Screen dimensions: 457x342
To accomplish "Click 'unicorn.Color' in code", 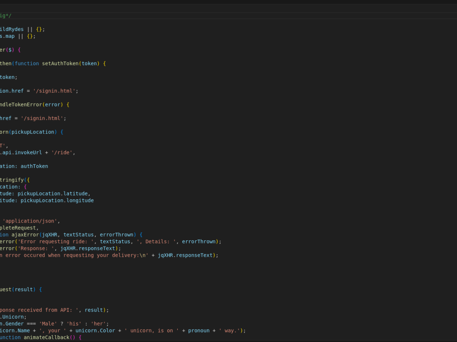I will click(95, 330).
